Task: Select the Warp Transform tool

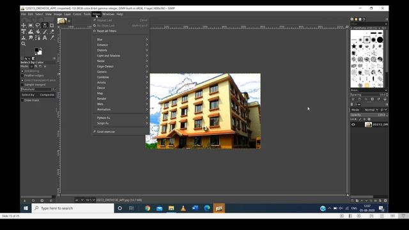Action: click(31, 31)
